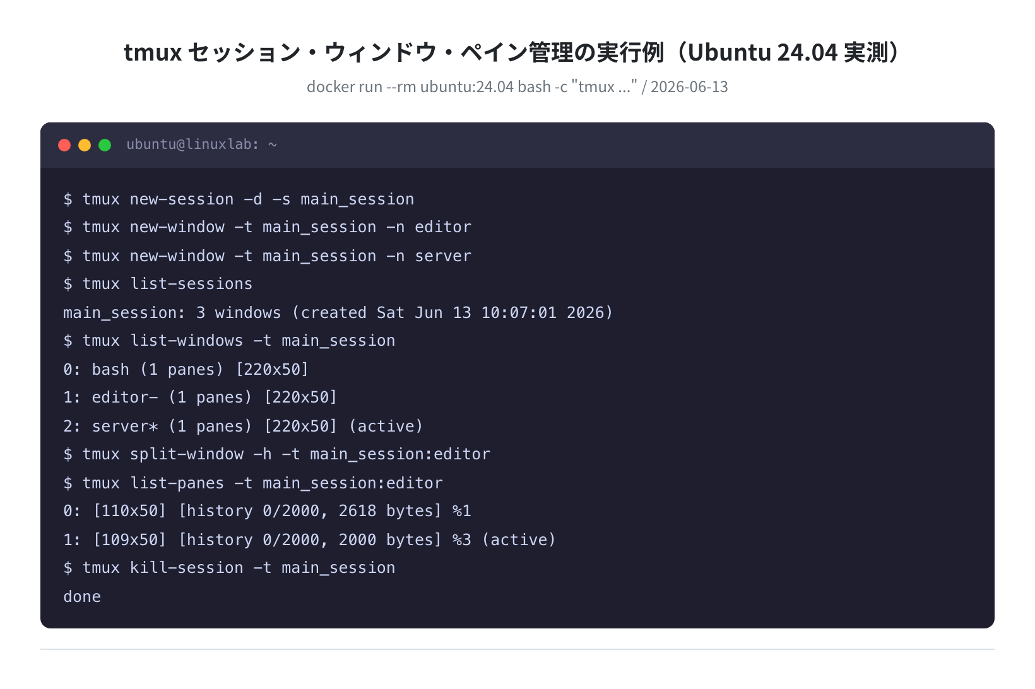Click the yellow minimize dot of terminal

85,145
